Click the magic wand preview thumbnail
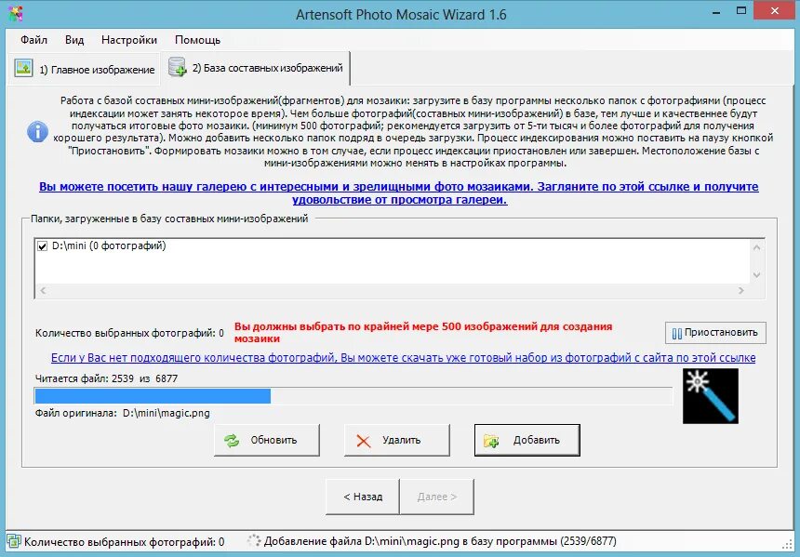The height and width of the screenshot is (557, 800). pyautogui.click(x=710, y=396)
